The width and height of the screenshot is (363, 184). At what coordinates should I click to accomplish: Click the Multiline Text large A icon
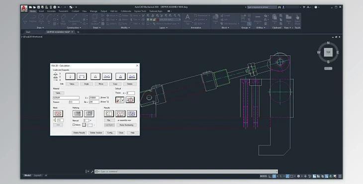[187, 17]
